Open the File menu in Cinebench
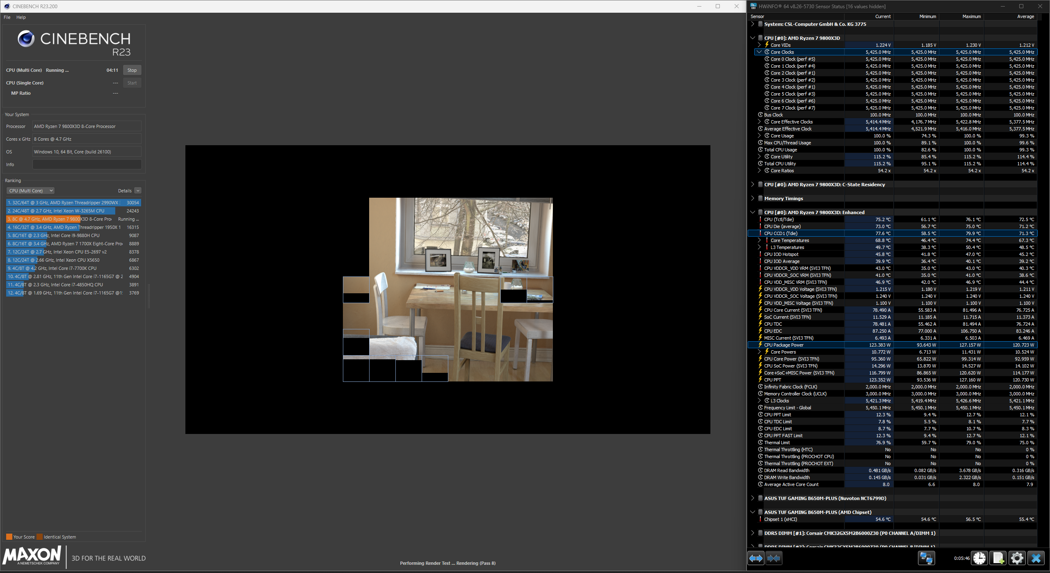This screenshot has height=573, width=1050. coord(7,17)
